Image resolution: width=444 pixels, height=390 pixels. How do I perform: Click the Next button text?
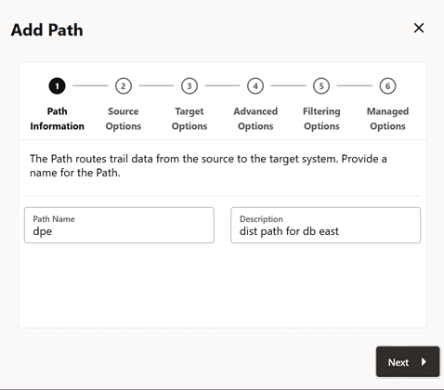(x=398, y=362)
